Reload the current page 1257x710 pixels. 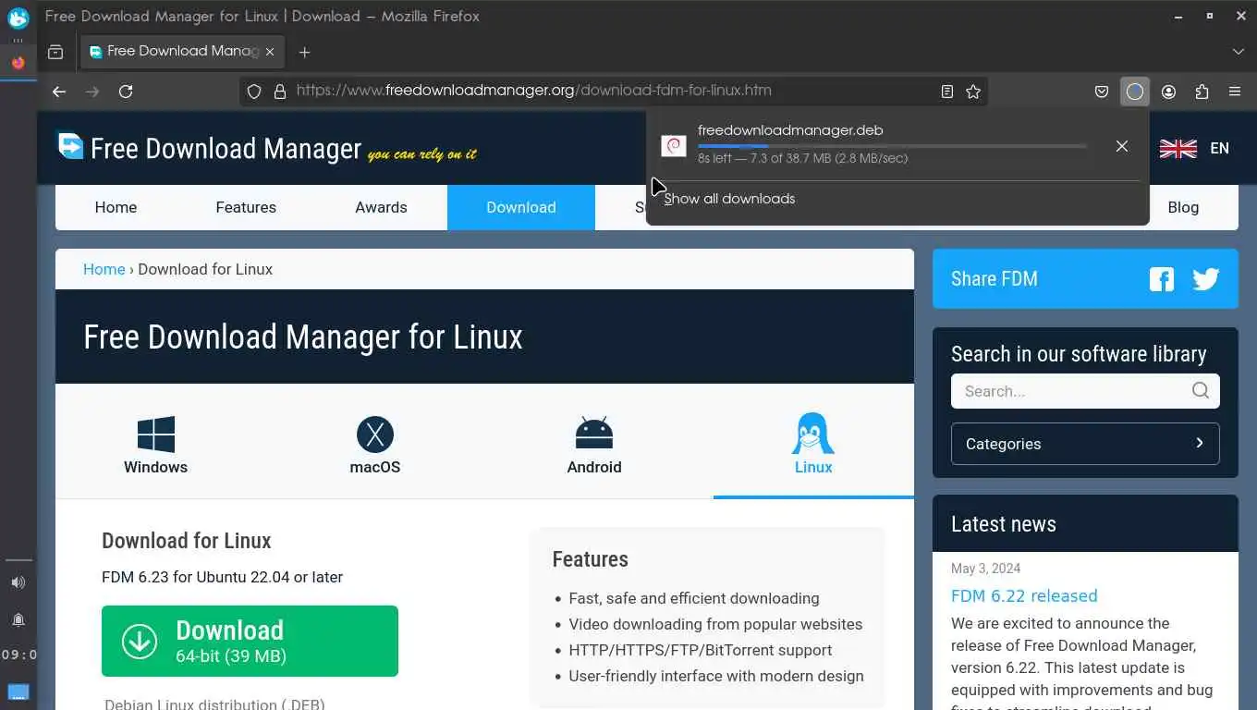click(126, 92)
